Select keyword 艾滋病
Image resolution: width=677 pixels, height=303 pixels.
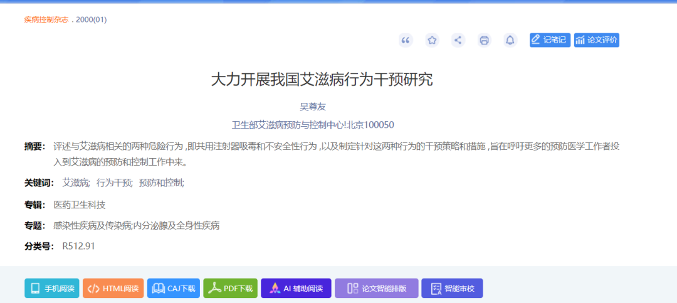point(76,183)
